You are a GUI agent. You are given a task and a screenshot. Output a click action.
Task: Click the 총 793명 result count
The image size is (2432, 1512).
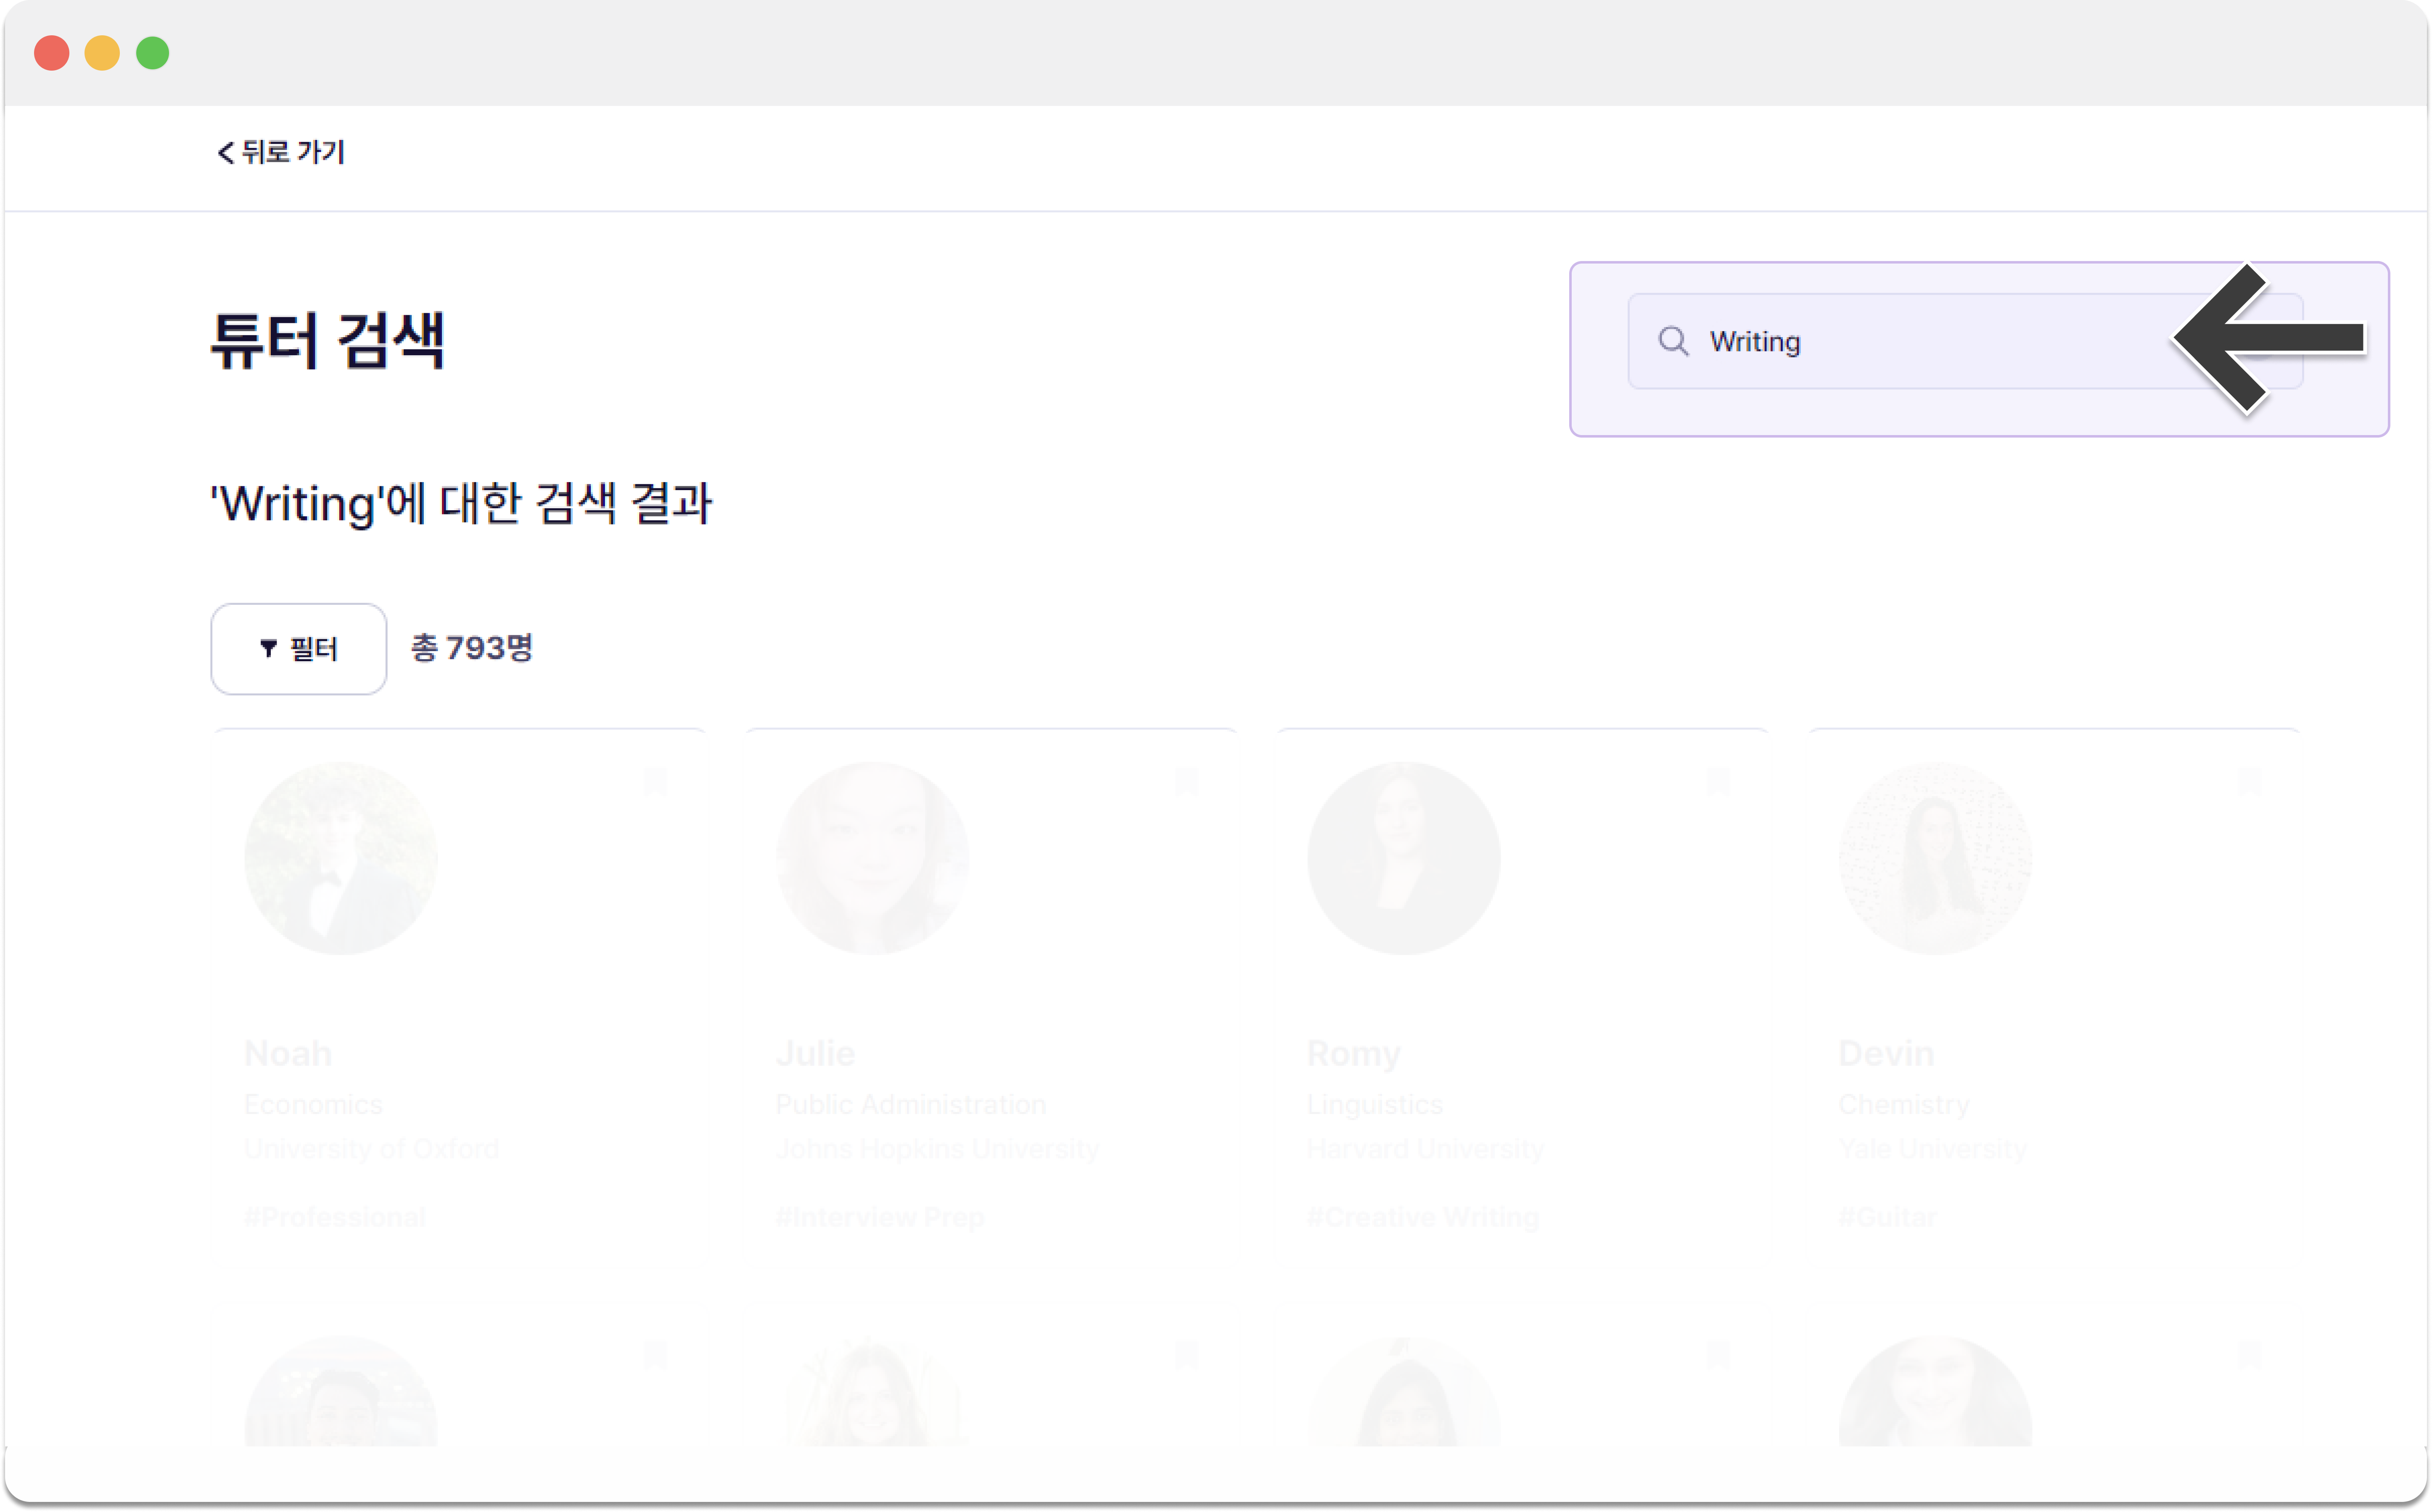pyautogui.click(x=472, y=648)
